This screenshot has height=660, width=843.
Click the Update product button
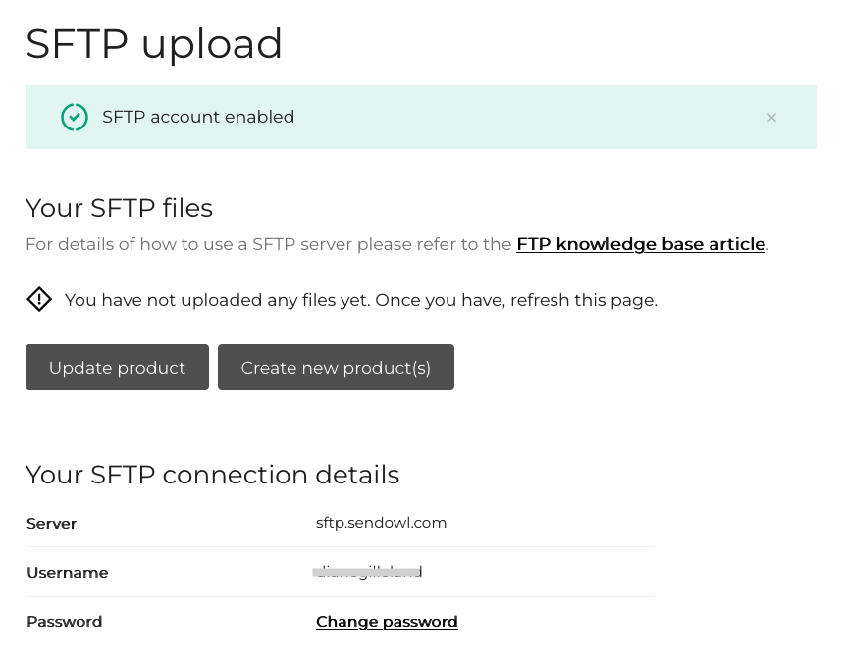(117, 367)
